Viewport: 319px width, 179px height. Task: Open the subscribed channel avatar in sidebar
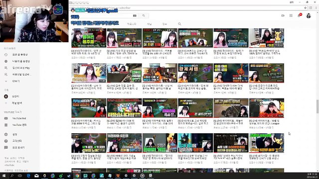[6, 96]
